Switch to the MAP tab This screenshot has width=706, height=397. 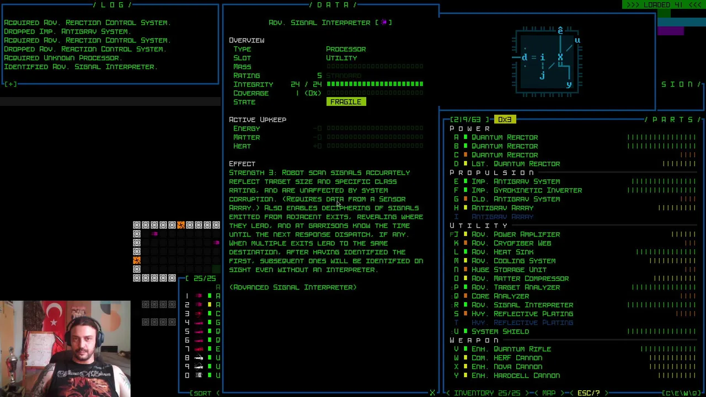[x=549, y=393]
